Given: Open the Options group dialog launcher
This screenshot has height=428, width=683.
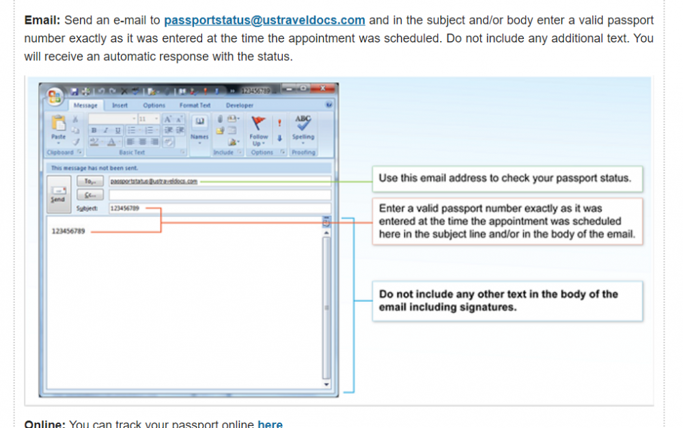Looking at the screenshot, I should click(283, 152).
